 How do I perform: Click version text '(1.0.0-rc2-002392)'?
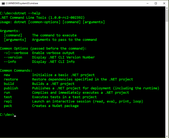[67, 17]
